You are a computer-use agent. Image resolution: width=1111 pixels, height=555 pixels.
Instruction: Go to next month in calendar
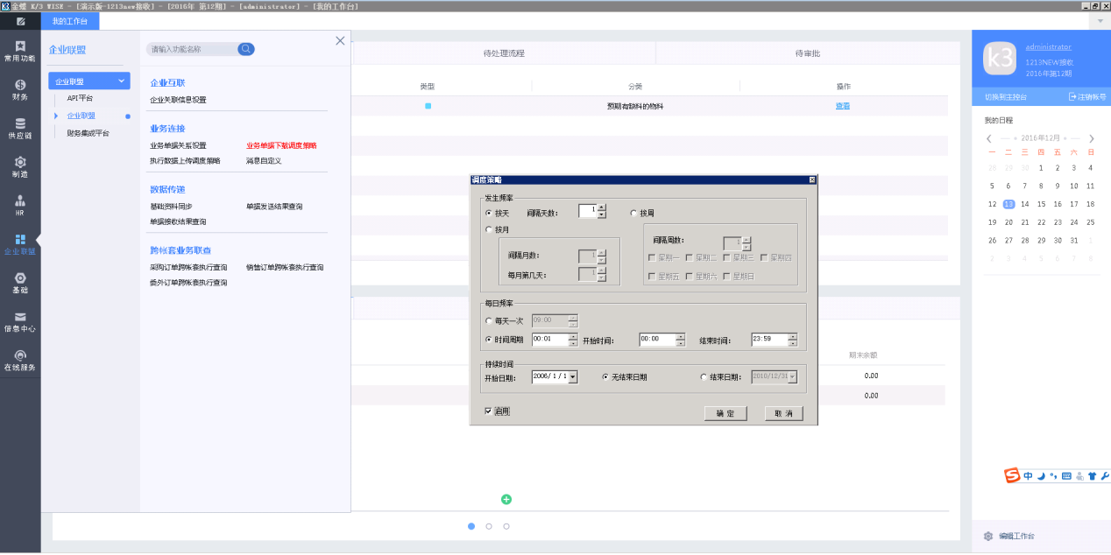click(x=1091, y=138)
